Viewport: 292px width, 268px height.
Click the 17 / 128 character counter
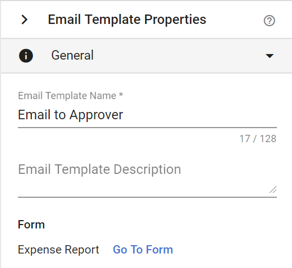(x=258, y=139)
